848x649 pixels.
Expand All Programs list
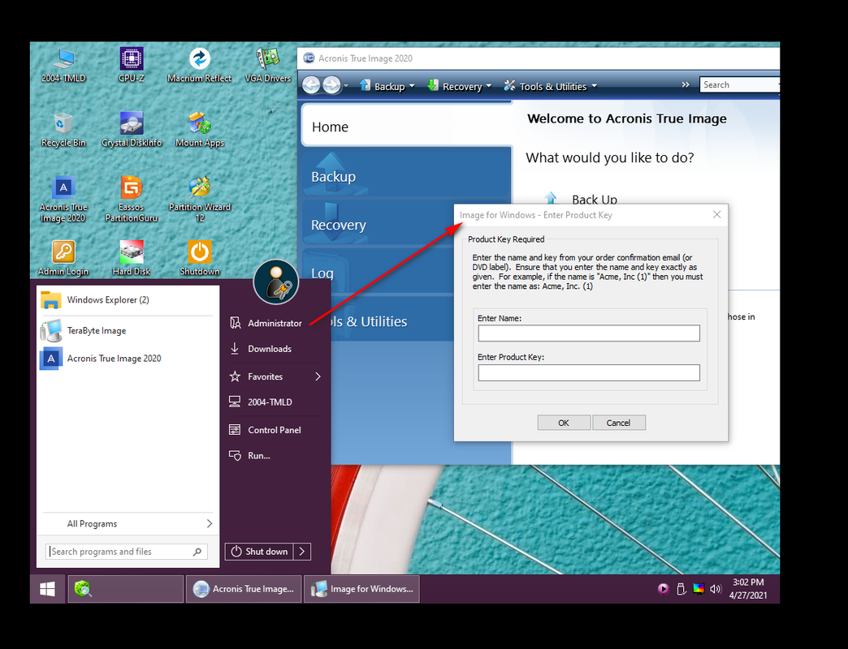coord(128,524)
